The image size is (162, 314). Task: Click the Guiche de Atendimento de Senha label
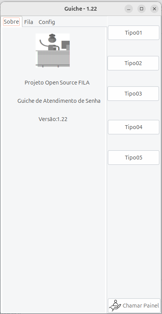pos(59,101)
